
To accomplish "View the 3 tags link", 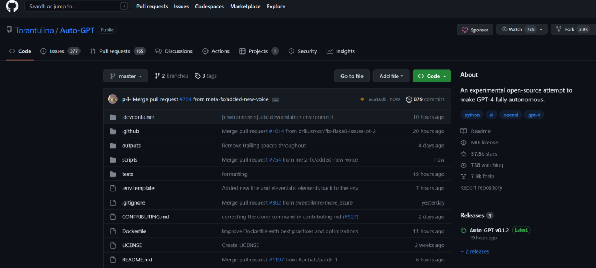I will (x=206, y=76).
